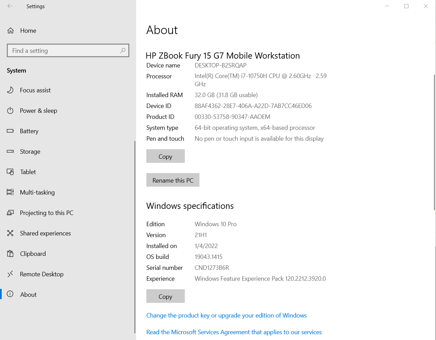Select the Multi-tasking icon
The height and width of the screenshot is (340, 436).
[11, 192]
